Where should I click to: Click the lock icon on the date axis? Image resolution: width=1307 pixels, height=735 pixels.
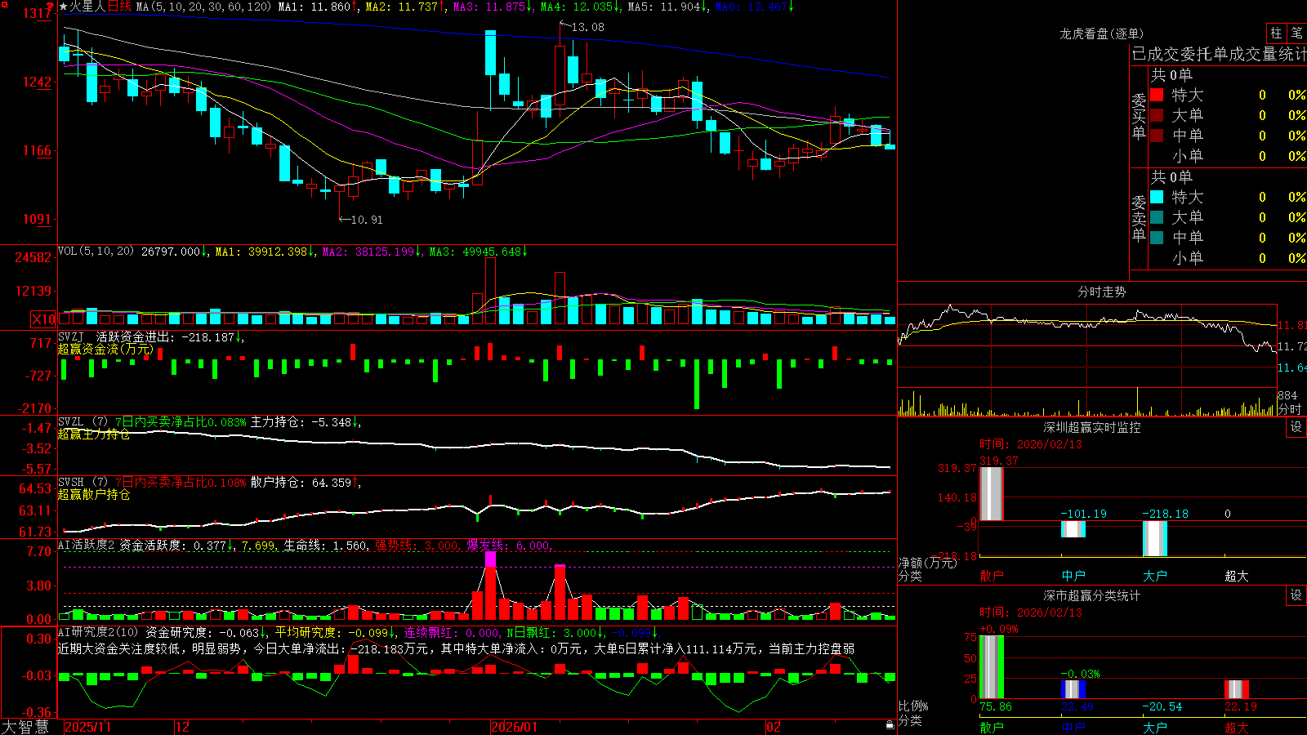890,724
